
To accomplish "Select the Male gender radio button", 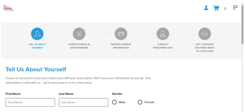I will point(114,102).
